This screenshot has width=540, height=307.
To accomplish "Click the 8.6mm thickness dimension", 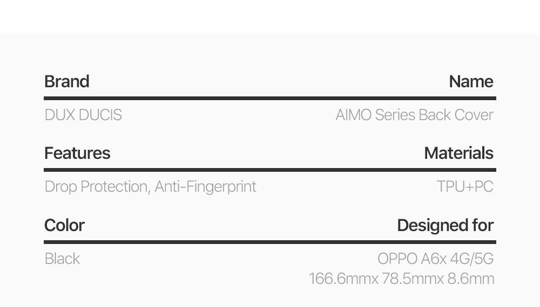I will coord(471,278).
